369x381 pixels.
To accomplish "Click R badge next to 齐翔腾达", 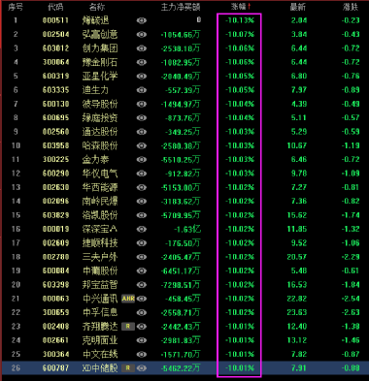I will click(128, 327).
